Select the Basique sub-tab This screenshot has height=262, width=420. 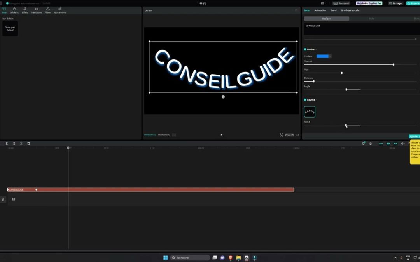pyautogui.click(x=326, y=19)
